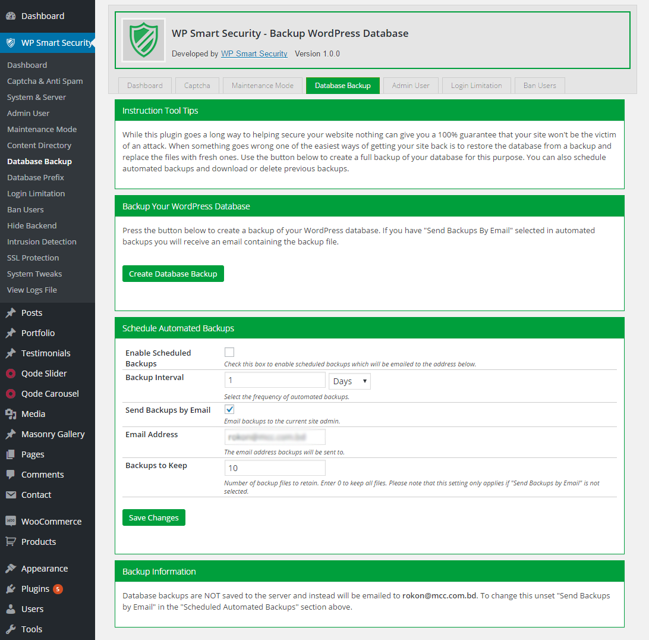Screen dimensions: 649x640
Task: Open the Days interval dropdown
Action: tap(349, 381)
